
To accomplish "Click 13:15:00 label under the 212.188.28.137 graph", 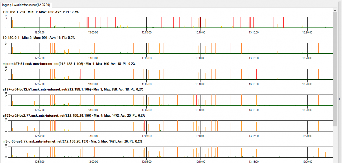I will pos(254,161).
